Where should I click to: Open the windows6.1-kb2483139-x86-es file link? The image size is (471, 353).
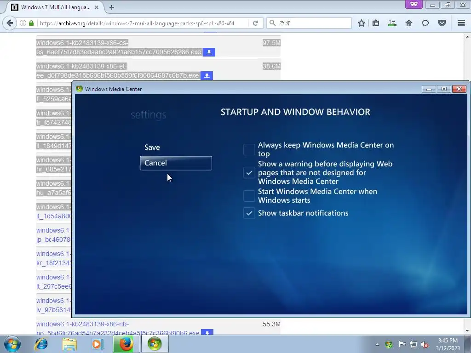tap(119, 47)
